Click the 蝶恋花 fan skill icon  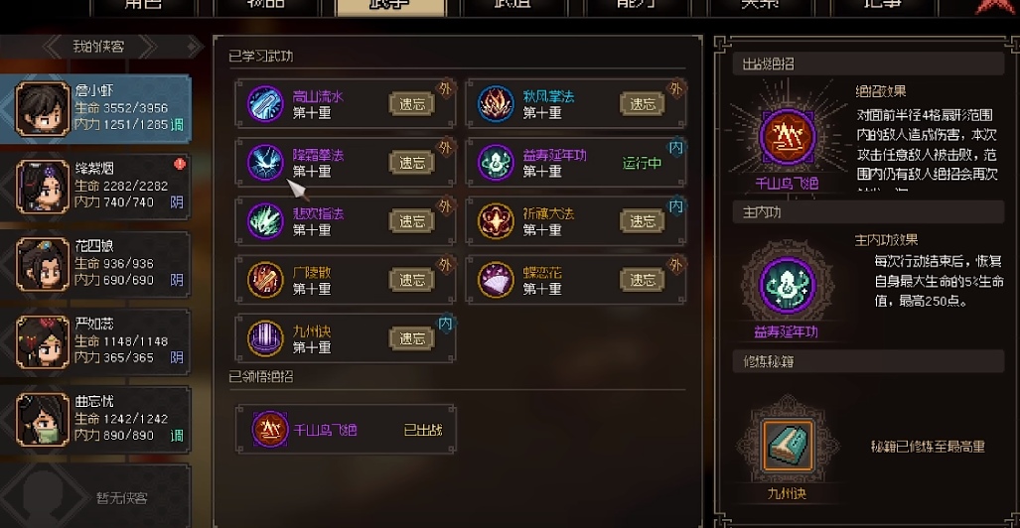497,280
